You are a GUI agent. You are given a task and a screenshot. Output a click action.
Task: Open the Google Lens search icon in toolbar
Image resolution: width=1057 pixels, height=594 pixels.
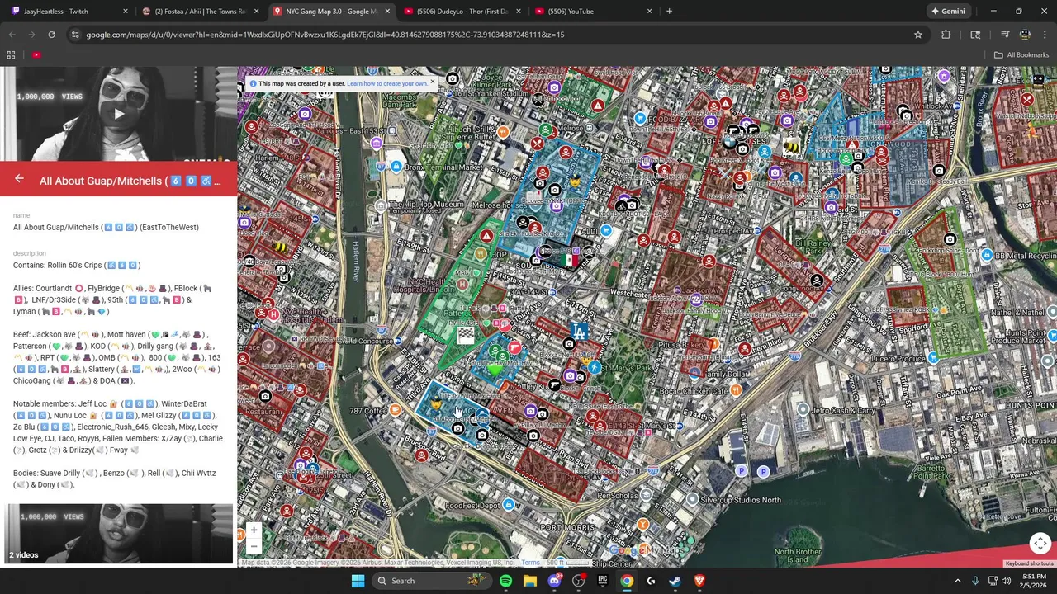(975, 35)
